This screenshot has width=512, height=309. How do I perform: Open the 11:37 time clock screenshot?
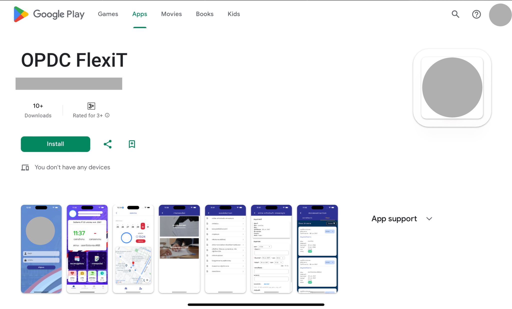pyautogui.click(x=87, y=249)
